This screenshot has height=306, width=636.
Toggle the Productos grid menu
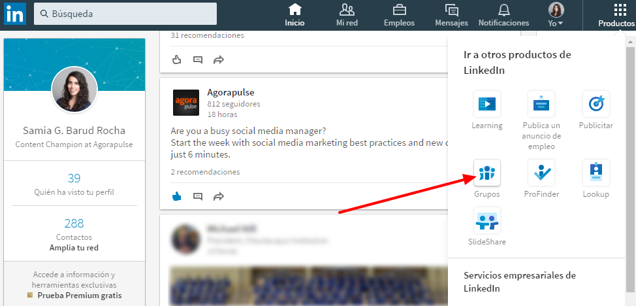pos(616,16)
